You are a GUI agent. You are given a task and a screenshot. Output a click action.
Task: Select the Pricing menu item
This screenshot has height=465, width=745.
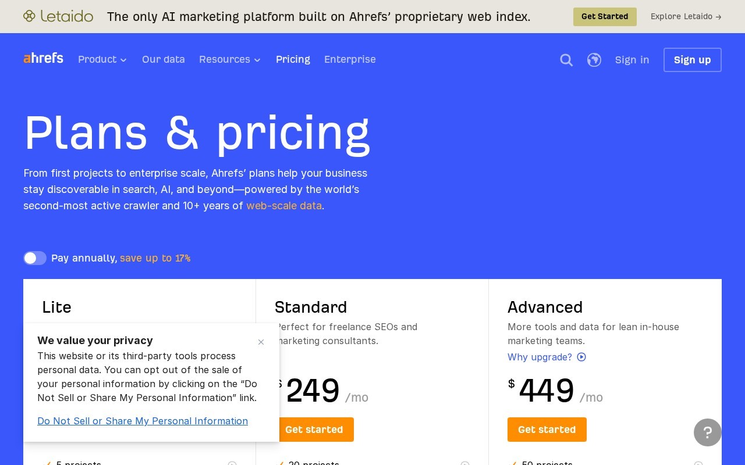point(293,59)
